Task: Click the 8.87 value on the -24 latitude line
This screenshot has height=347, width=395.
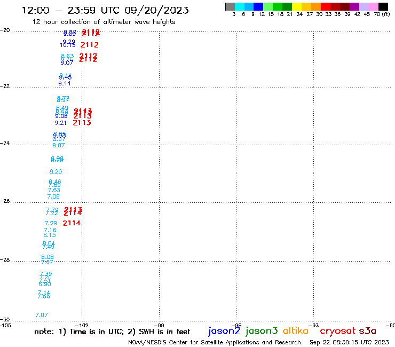Action: (x=58, y=145)
